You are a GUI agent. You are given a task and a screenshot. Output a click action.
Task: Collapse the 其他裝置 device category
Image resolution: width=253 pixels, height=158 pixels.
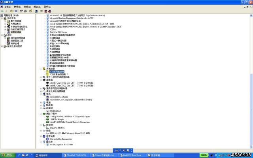click(x=41, y=69)
